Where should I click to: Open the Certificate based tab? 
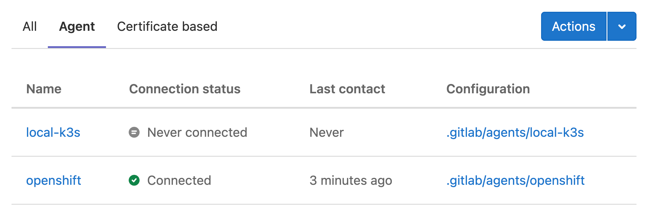(x=167, y=27)
